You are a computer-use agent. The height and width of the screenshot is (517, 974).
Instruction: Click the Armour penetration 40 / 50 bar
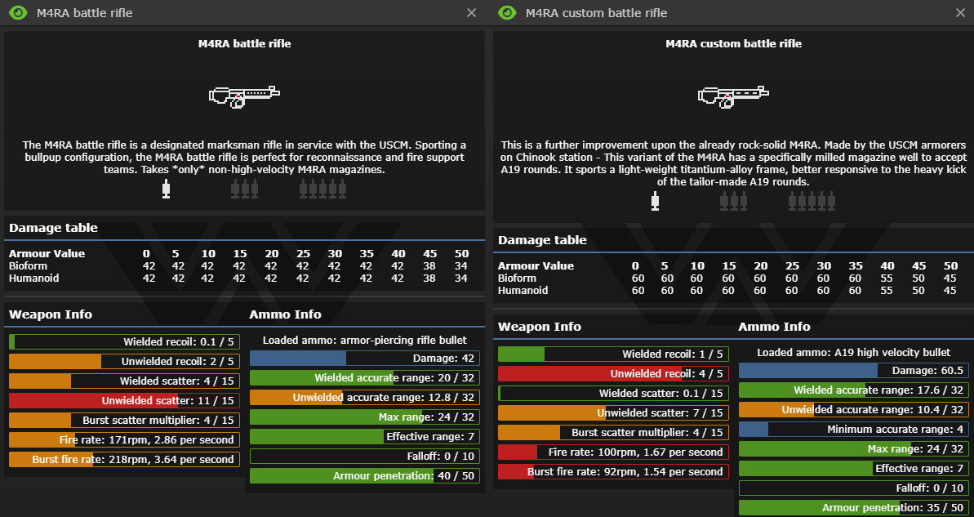pyautogui.click(x=364, y=475)
